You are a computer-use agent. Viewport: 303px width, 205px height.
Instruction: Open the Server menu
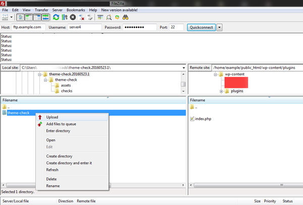click(x=57, y=10)
